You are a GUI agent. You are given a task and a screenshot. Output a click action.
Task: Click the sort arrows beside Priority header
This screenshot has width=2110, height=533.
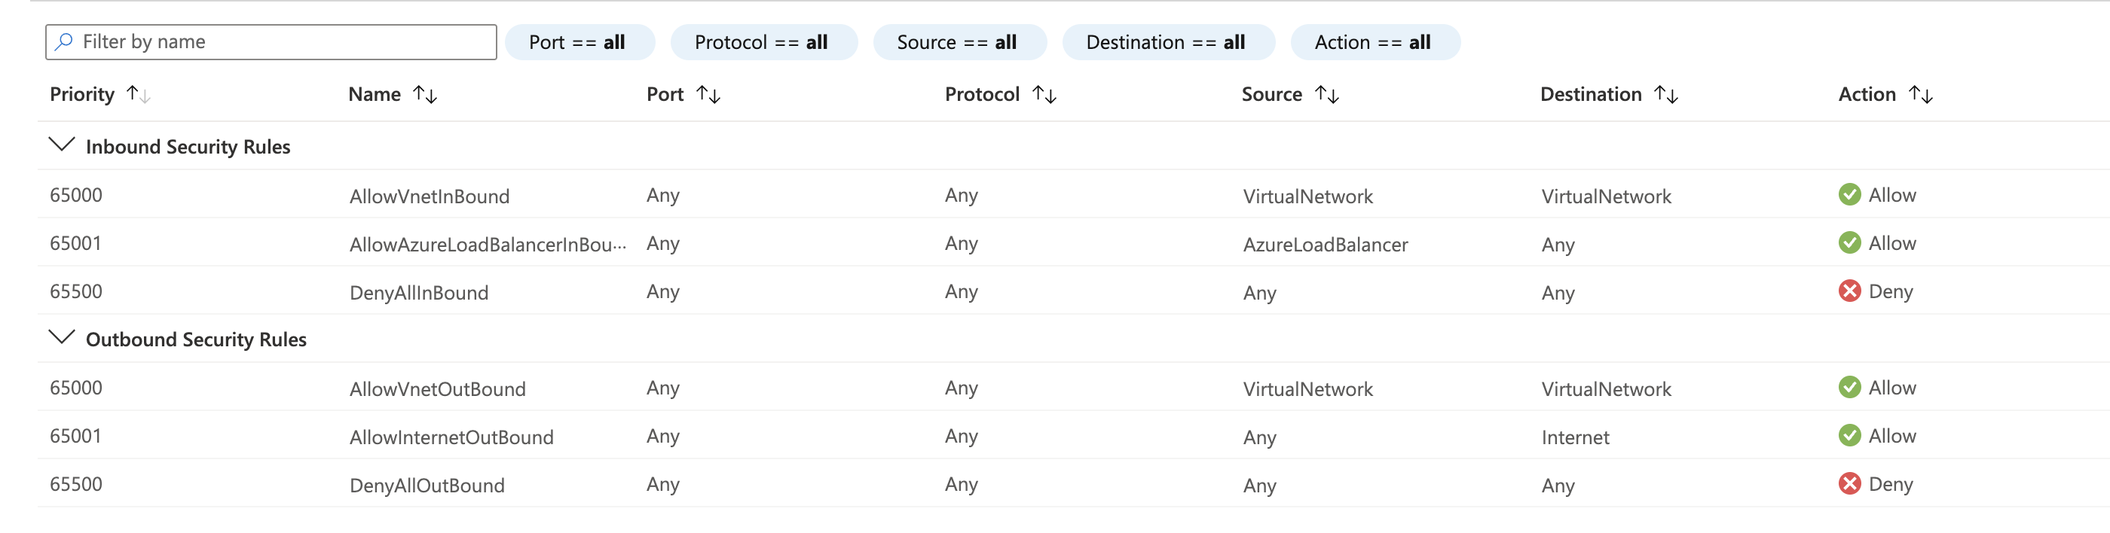tap(139, 94)
